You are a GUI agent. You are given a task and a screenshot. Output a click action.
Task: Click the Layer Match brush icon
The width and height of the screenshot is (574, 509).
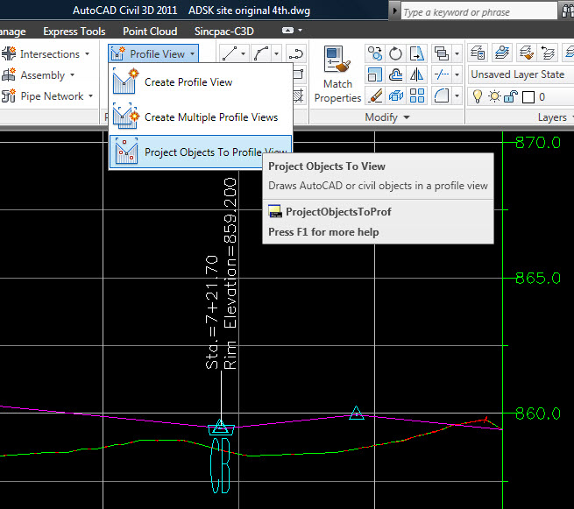[x=526, y=53]
